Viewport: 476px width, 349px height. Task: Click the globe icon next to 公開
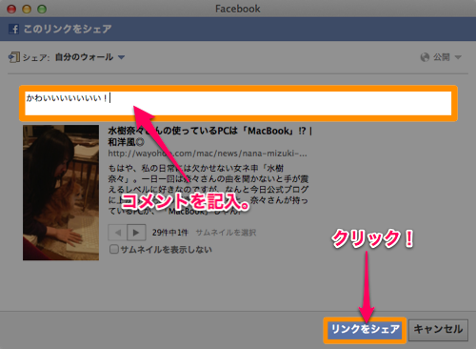425,57
